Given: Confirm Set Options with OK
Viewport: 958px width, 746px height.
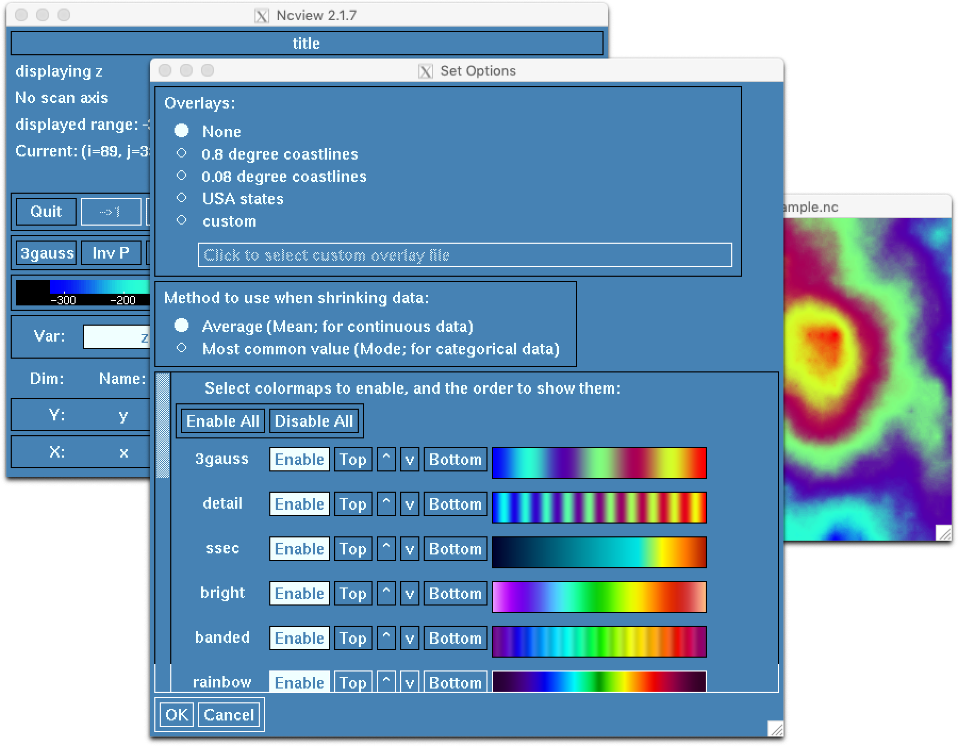Looking at the screenshot, I should [177, 715].
